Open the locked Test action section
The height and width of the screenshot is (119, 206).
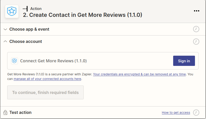tap(21, 112)
